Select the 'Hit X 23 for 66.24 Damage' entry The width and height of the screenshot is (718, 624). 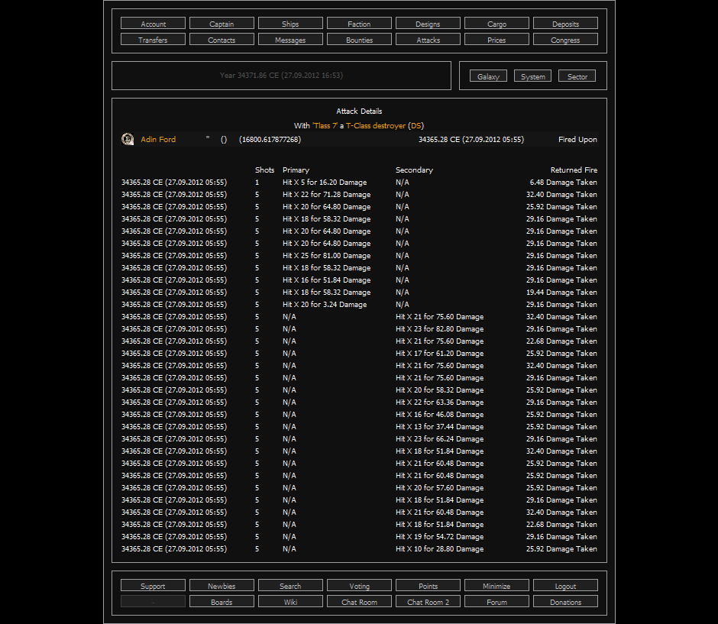point(440,438)
